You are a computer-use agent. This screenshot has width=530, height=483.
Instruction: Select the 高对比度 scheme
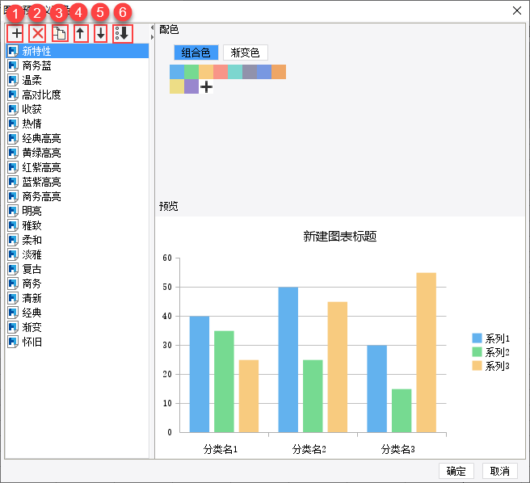(78, 94)
